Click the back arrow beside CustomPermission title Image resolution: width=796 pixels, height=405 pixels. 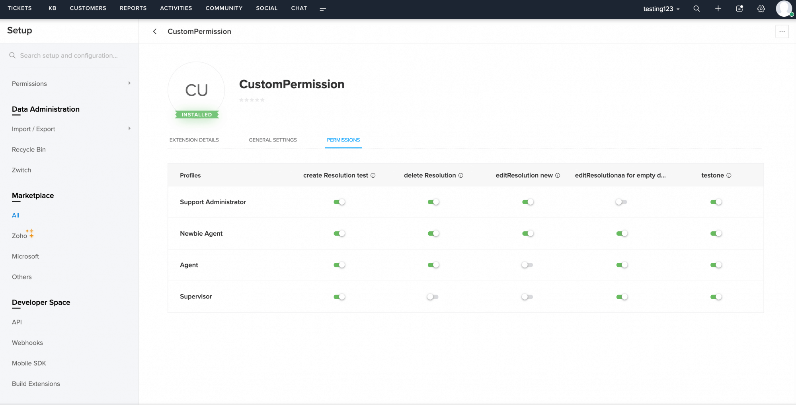pyautogui.click(x=155, y=31)
